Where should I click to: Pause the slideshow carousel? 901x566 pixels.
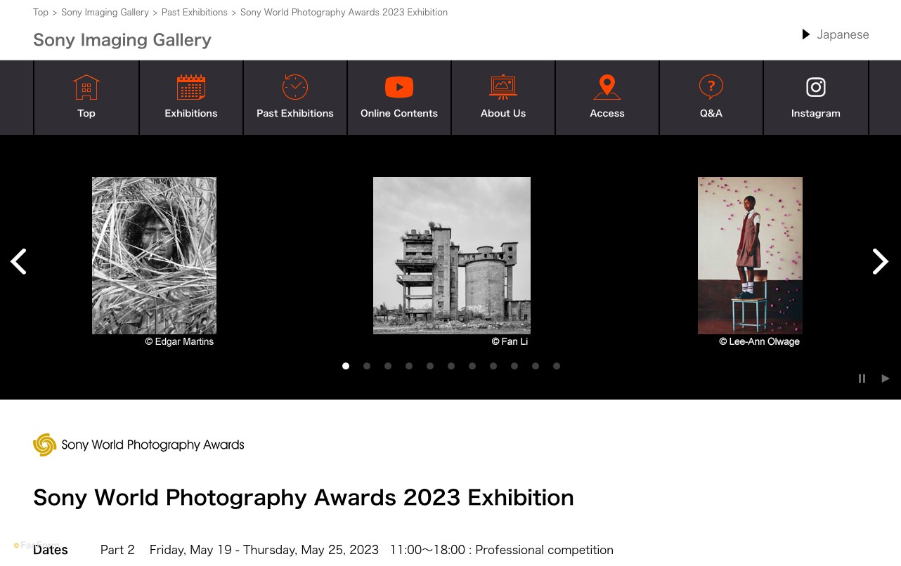[x=862, y=379]
